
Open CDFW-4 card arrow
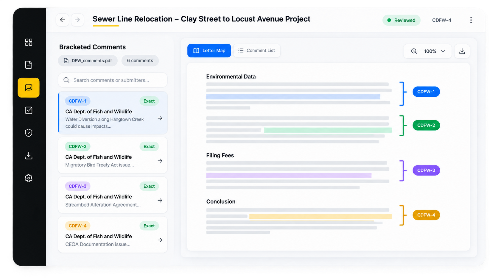coord(160,240)
